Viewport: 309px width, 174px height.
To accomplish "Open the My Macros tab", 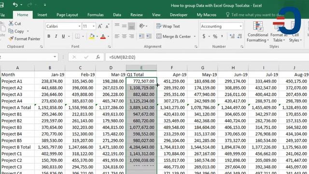I will (x=207, y=15).
